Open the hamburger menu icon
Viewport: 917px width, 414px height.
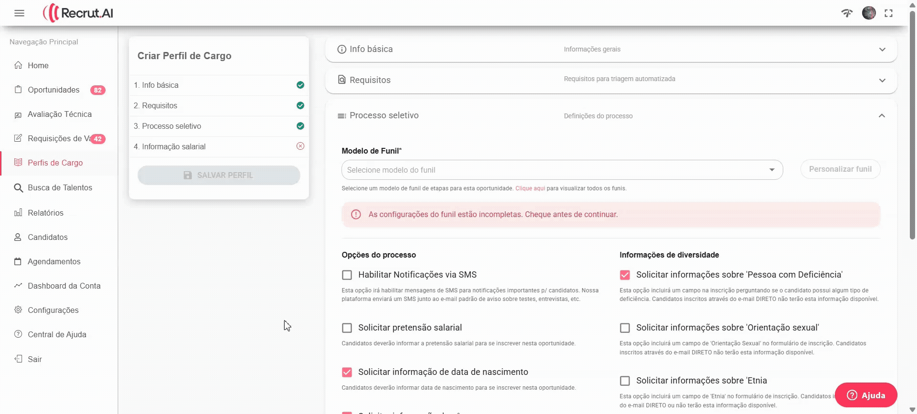point(19,13)
